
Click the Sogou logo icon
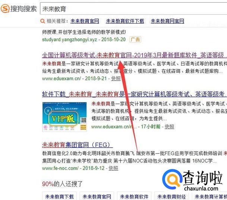coord(5,8)
